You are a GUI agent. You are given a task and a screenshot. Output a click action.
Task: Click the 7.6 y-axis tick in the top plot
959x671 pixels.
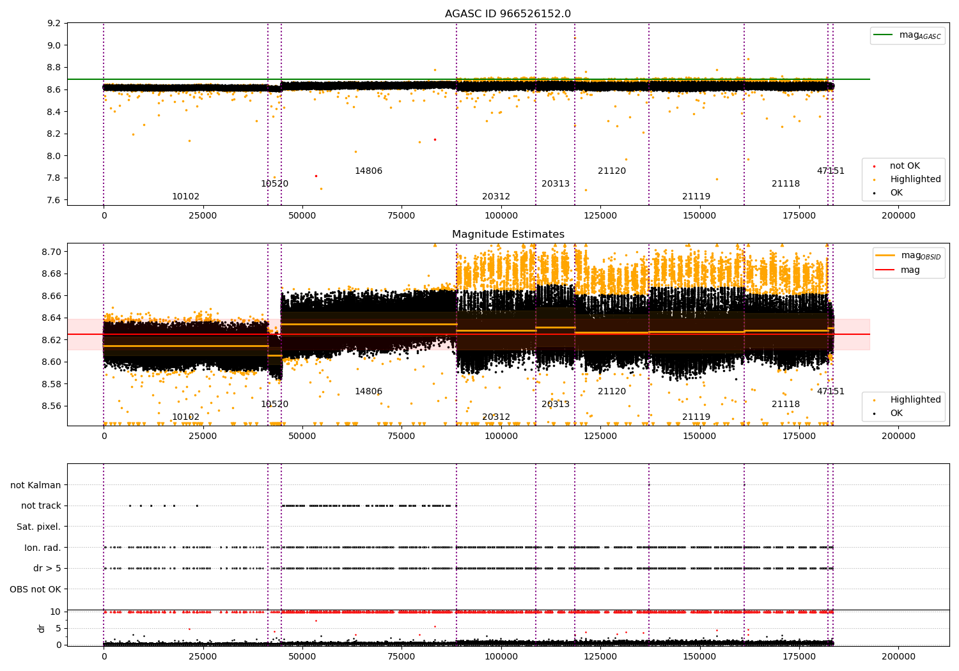[x=54, y=200]
